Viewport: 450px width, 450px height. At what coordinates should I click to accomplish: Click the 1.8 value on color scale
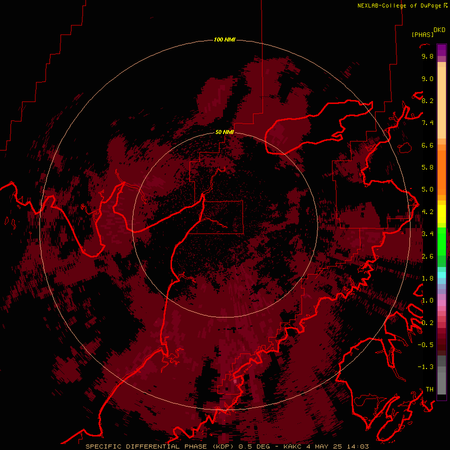pyautogui.click(x=427, y=278)
